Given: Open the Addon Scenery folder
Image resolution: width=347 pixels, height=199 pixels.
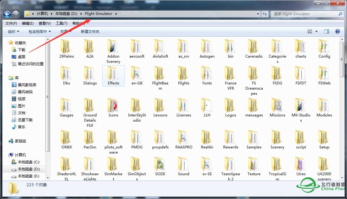Looking at the screenshot, I should [x=113, y=46].
